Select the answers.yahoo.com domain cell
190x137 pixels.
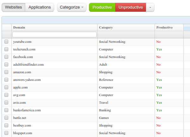coord(54,80)
